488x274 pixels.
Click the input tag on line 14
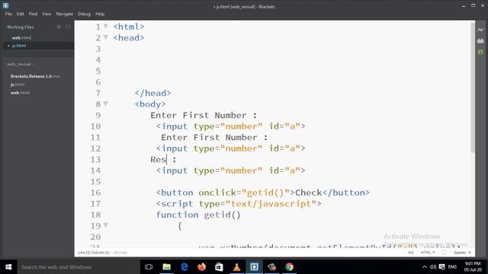click(230, 170)
